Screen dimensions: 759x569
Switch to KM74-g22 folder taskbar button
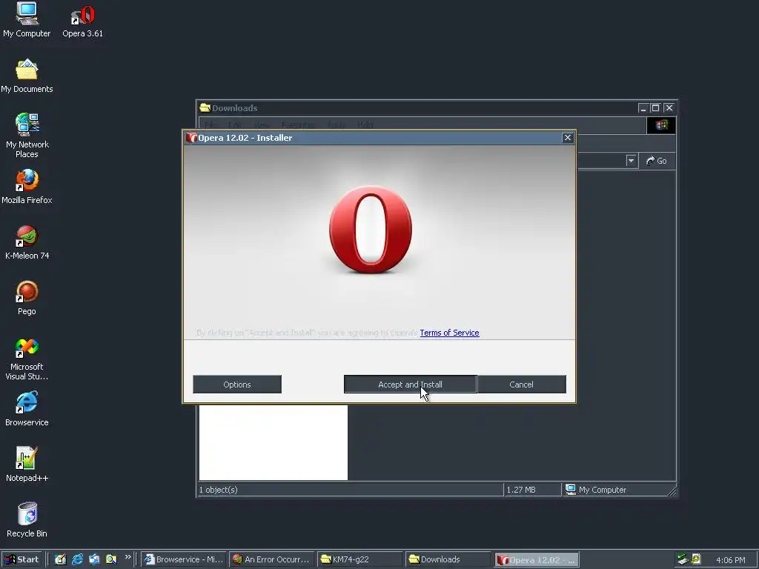pos(359,560)
